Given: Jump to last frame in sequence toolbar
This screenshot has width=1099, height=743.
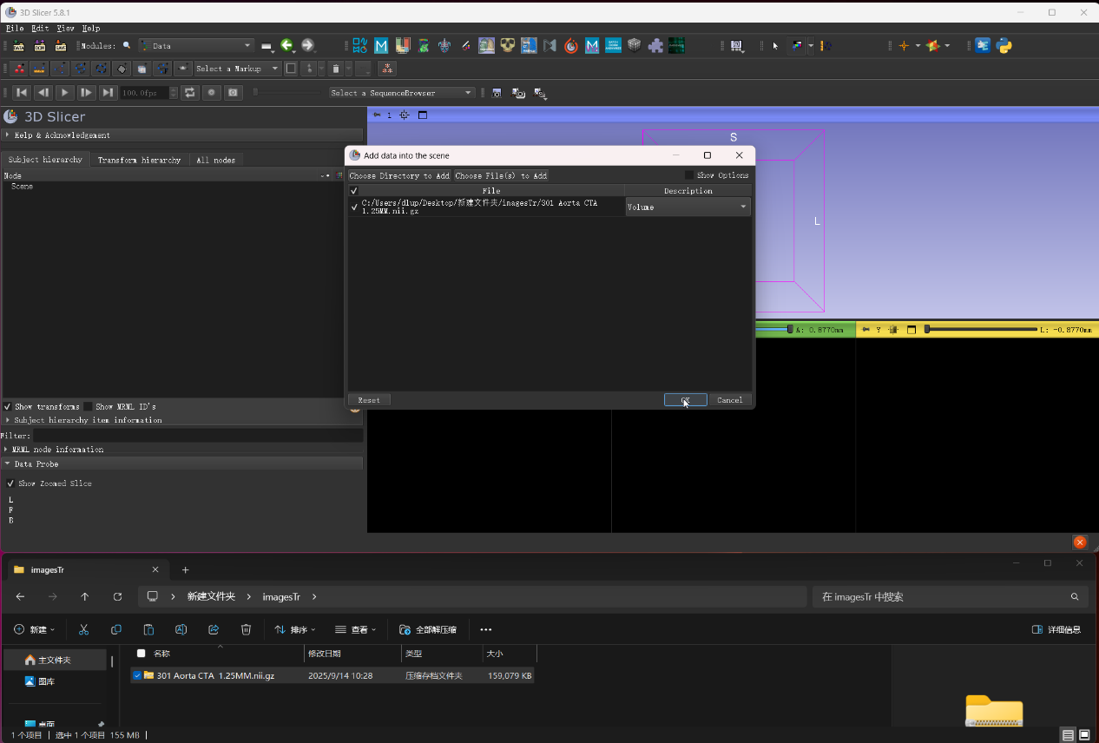Looking at the screenshot, I should (x=108, y=93).
